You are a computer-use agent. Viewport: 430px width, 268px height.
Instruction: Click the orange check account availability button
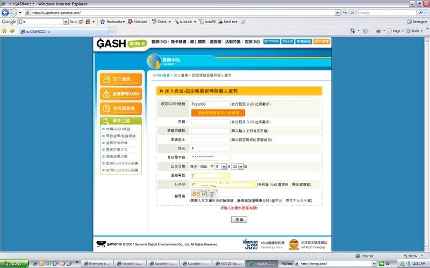pyautogui.click(x=218, y=113)
